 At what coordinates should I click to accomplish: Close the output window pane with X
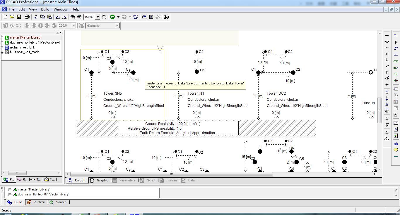click(2, 188)
